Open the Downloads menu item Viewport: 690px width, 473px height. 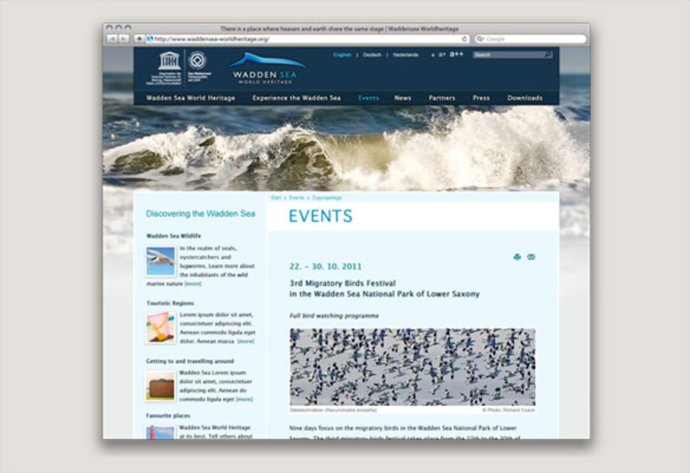pyautogui.click(x=525, y=98)
